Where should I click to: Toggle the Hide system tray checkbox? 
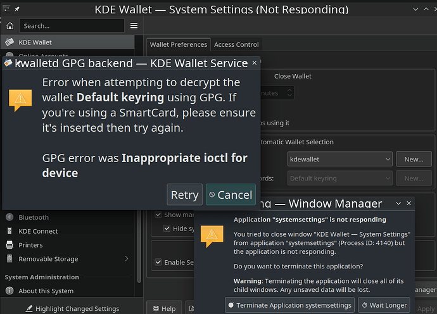167,229
